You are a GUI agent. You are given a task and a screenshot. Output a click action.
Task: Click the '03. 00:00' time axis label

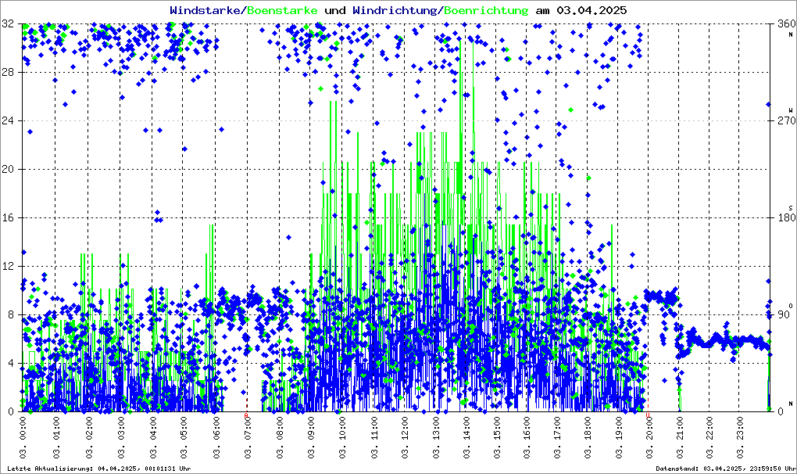[23, 437]
